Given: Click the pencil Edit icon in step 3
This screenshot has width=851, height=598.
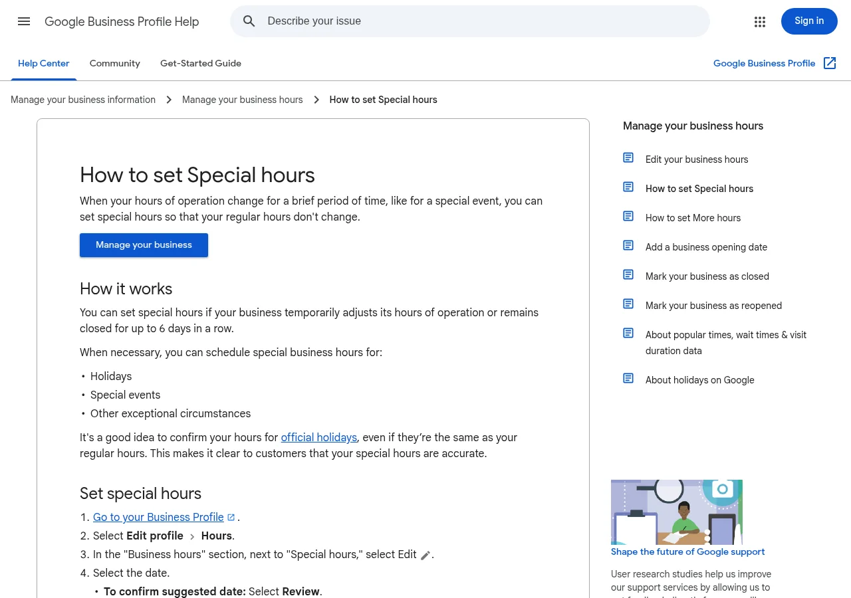Looking at the screenshot, I should tap(425, 555).
